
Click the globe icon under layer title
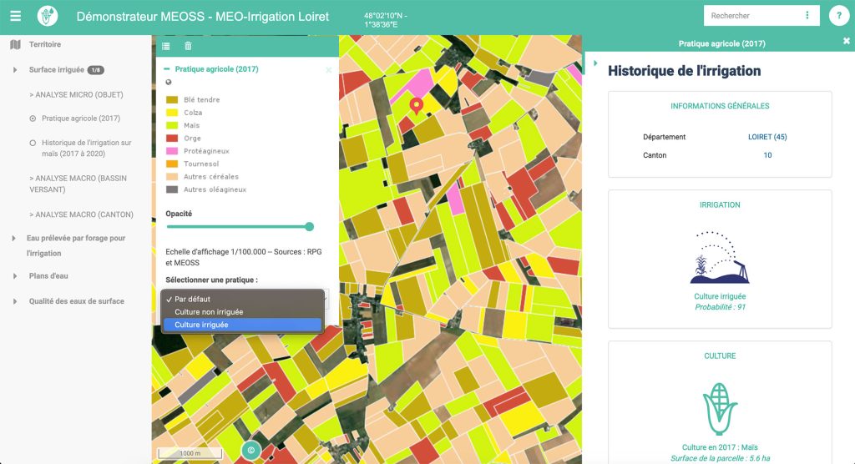[169, 83]
